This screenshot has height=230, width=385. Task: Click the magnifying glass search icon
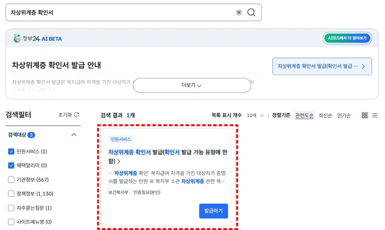coord(251,12)
